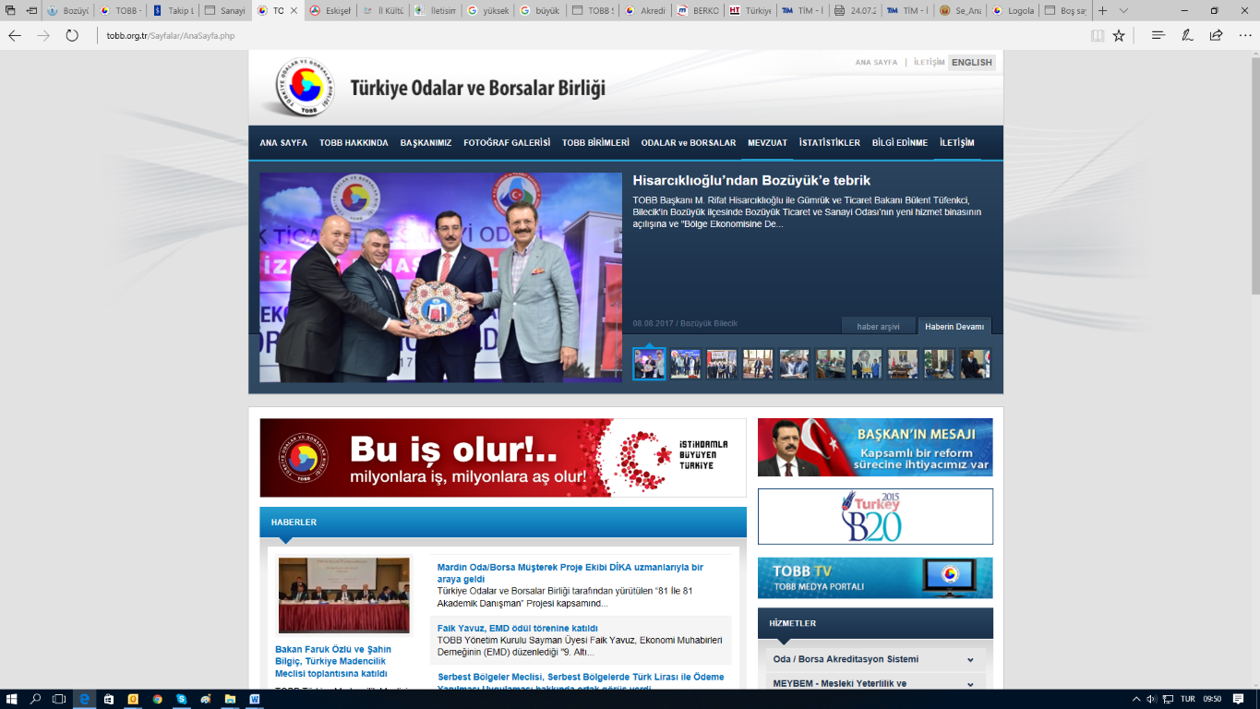This screenshot has height=709, width=1260.
Task: Open Edge more options menu
Action: 1244,35
